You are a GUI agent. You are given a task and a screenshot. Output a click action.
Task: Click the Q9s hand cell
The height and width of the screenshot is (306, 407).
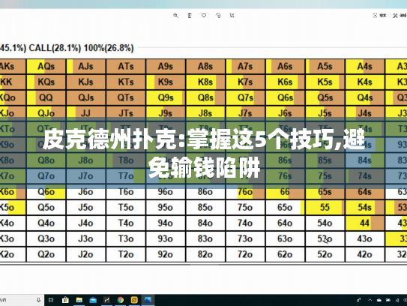166,97
